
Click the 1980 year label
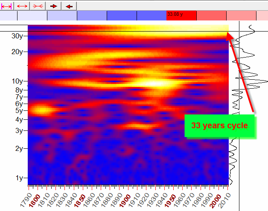[198, 200]
